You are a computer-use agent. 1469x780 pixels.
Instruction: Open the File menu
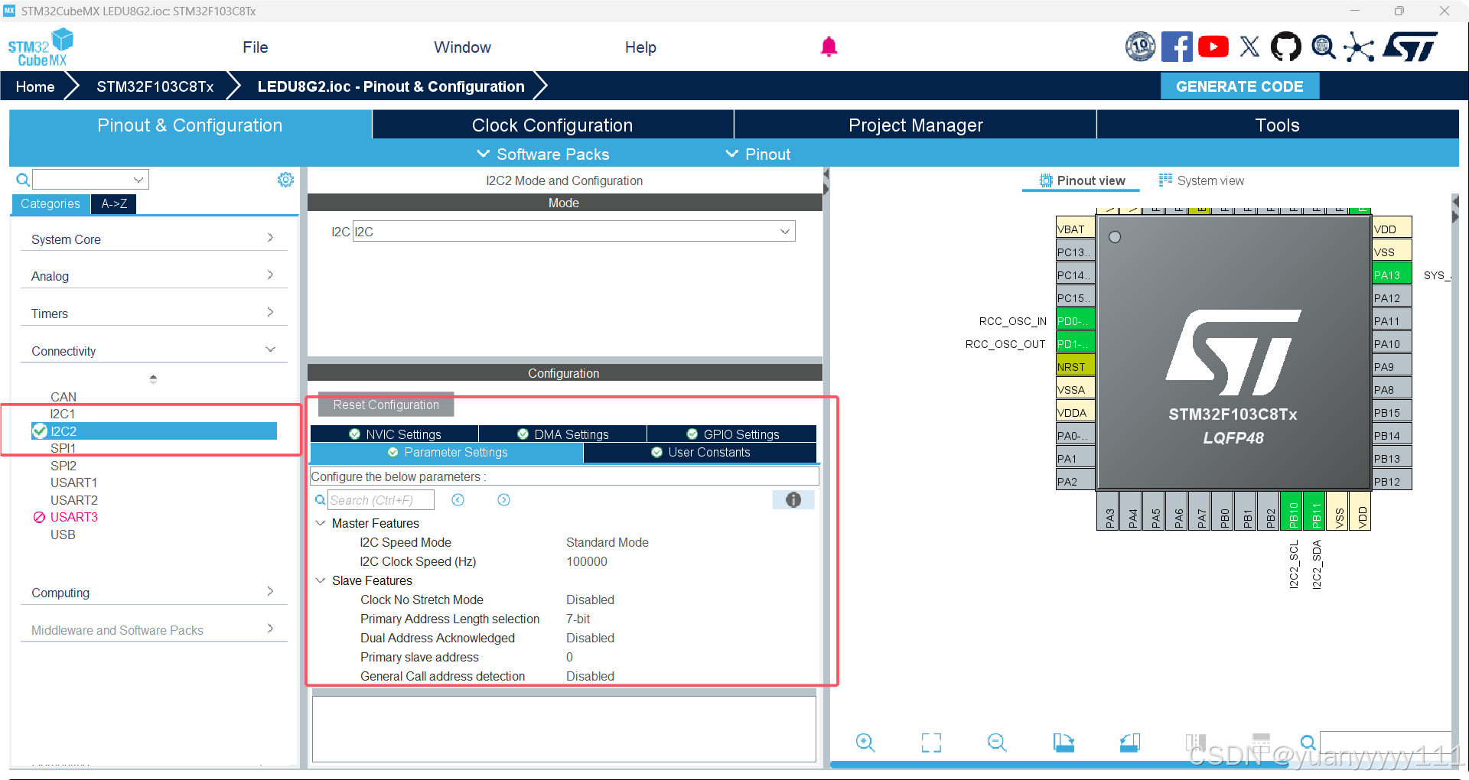click(256, 47)
